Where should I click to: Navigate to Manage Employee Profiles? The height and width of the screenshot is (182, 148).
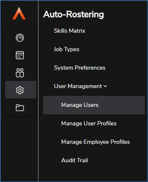click(x=96, y=142)
